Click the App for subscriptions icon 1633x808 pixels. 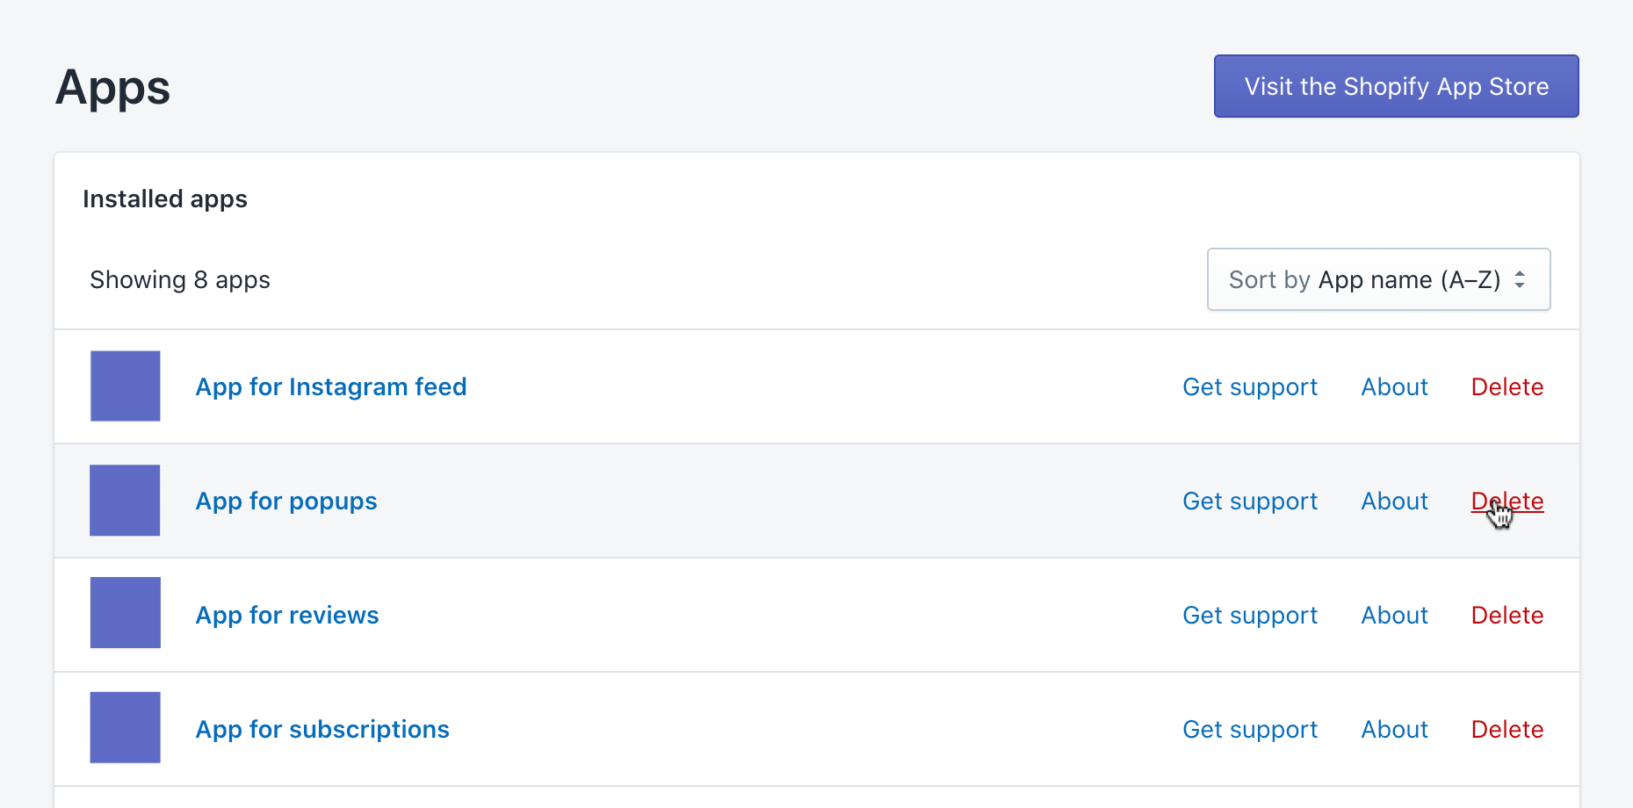125,727
